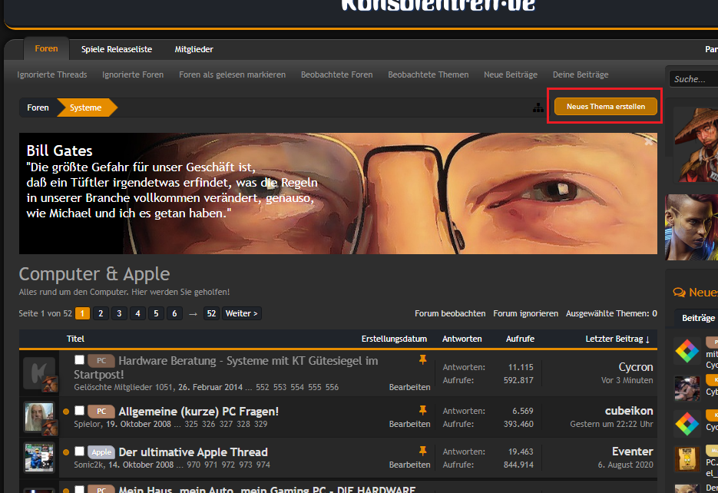
Task: Jump to last page 52
Action: tap(211, 313)
